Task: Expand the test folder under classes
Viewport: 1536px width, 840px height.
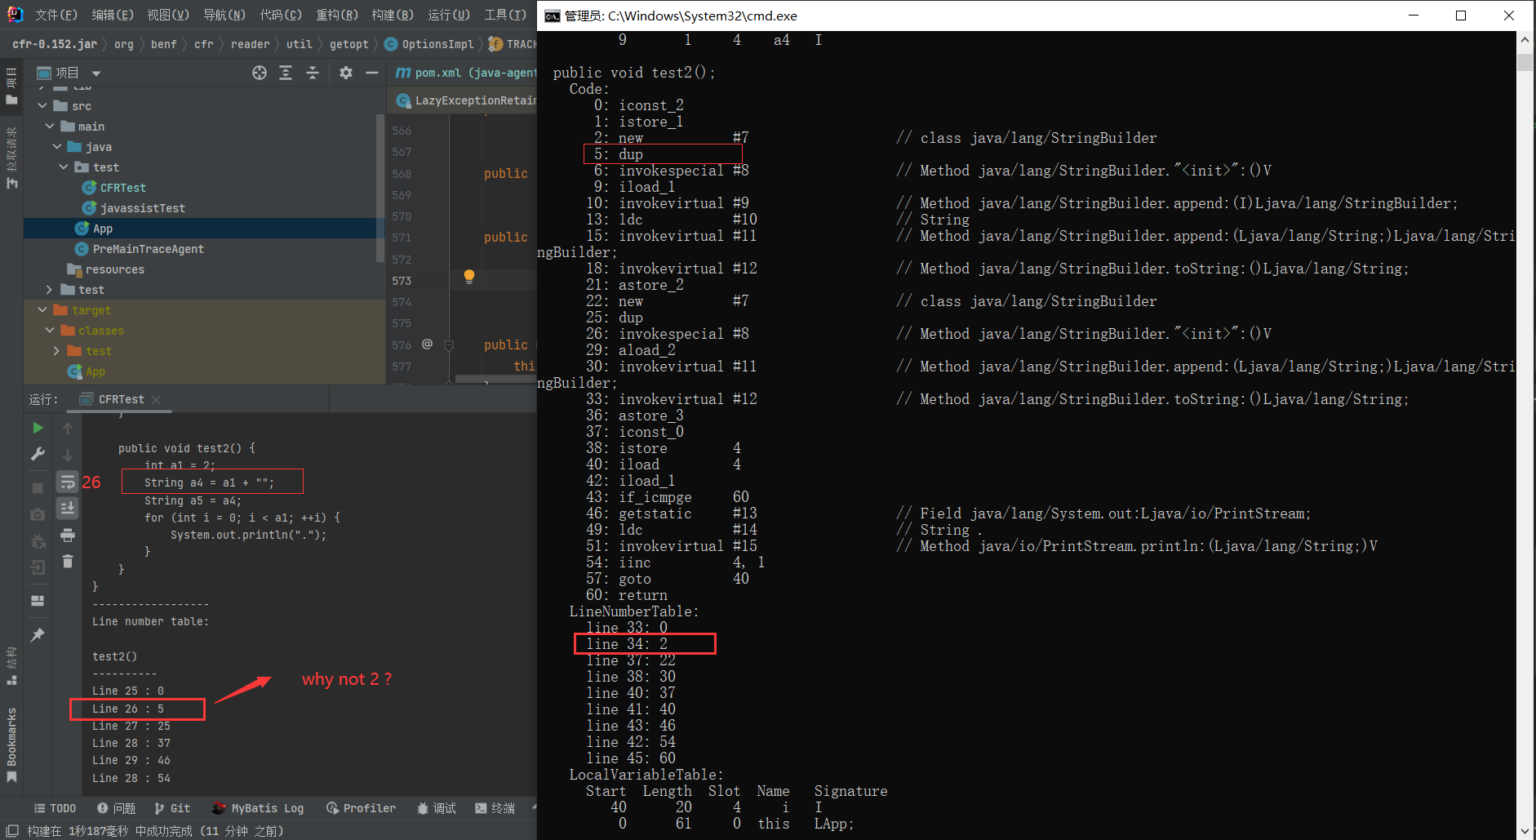Action: [x=55, y=350]
